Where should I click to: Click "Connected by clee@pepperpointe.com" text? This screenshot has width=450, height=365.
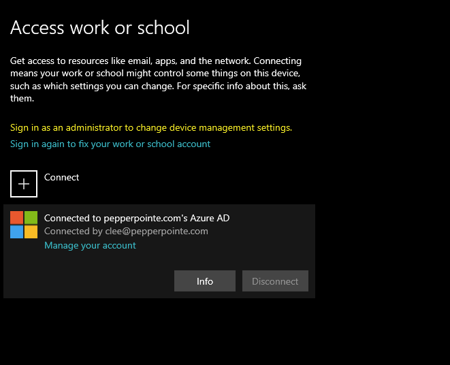click(126, 231)
